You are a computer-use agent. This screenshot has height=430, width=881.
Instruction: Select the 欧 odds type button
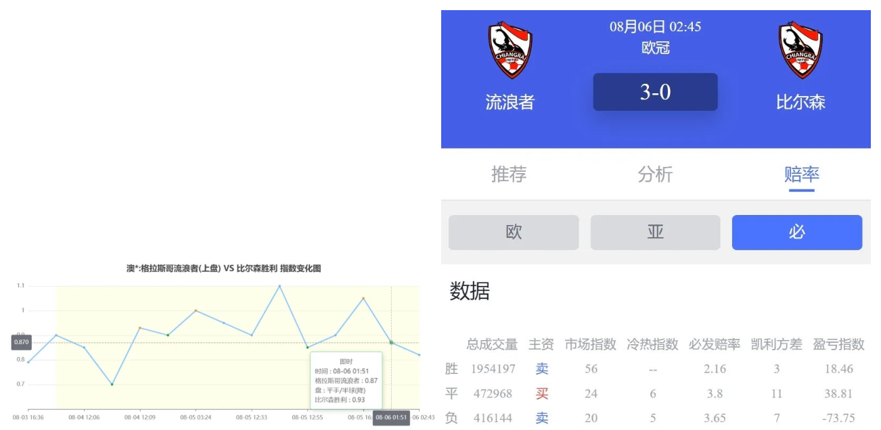point(514,233)
